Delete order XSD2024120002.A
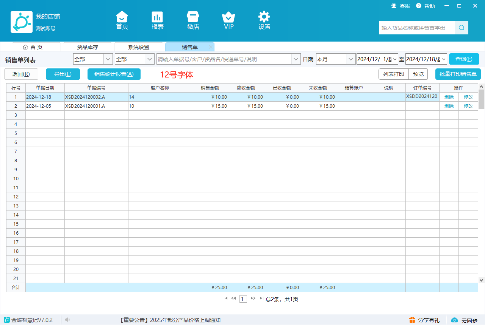The height and width of the screenshot is (325, 485). [x=449, y=97]
